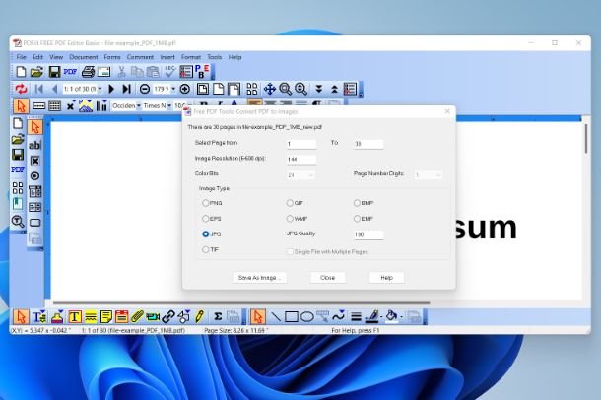Image resolution: width=601 pixels, height=400 pixels.
Task: Select PNG image type
Action: (x=205, y=203)
